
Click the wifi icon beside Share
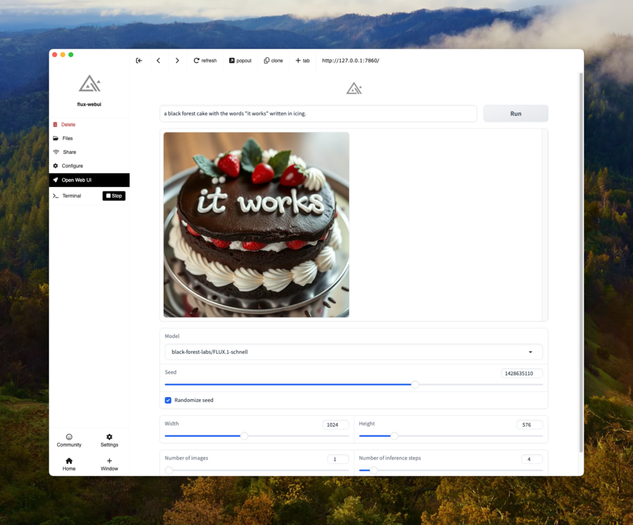tap(56, 152)
